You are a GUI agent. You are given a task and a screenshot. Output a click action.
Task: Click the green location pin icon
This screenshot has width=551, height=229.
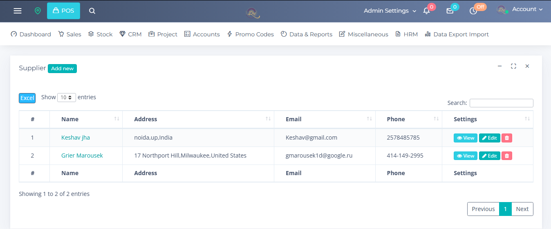(x=38, y=11)
